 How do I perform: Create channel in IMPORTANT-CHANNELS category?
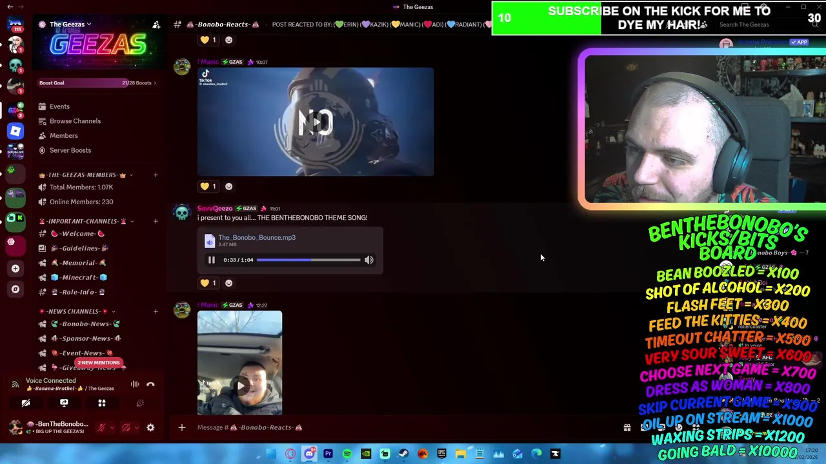tap(155, 221)
